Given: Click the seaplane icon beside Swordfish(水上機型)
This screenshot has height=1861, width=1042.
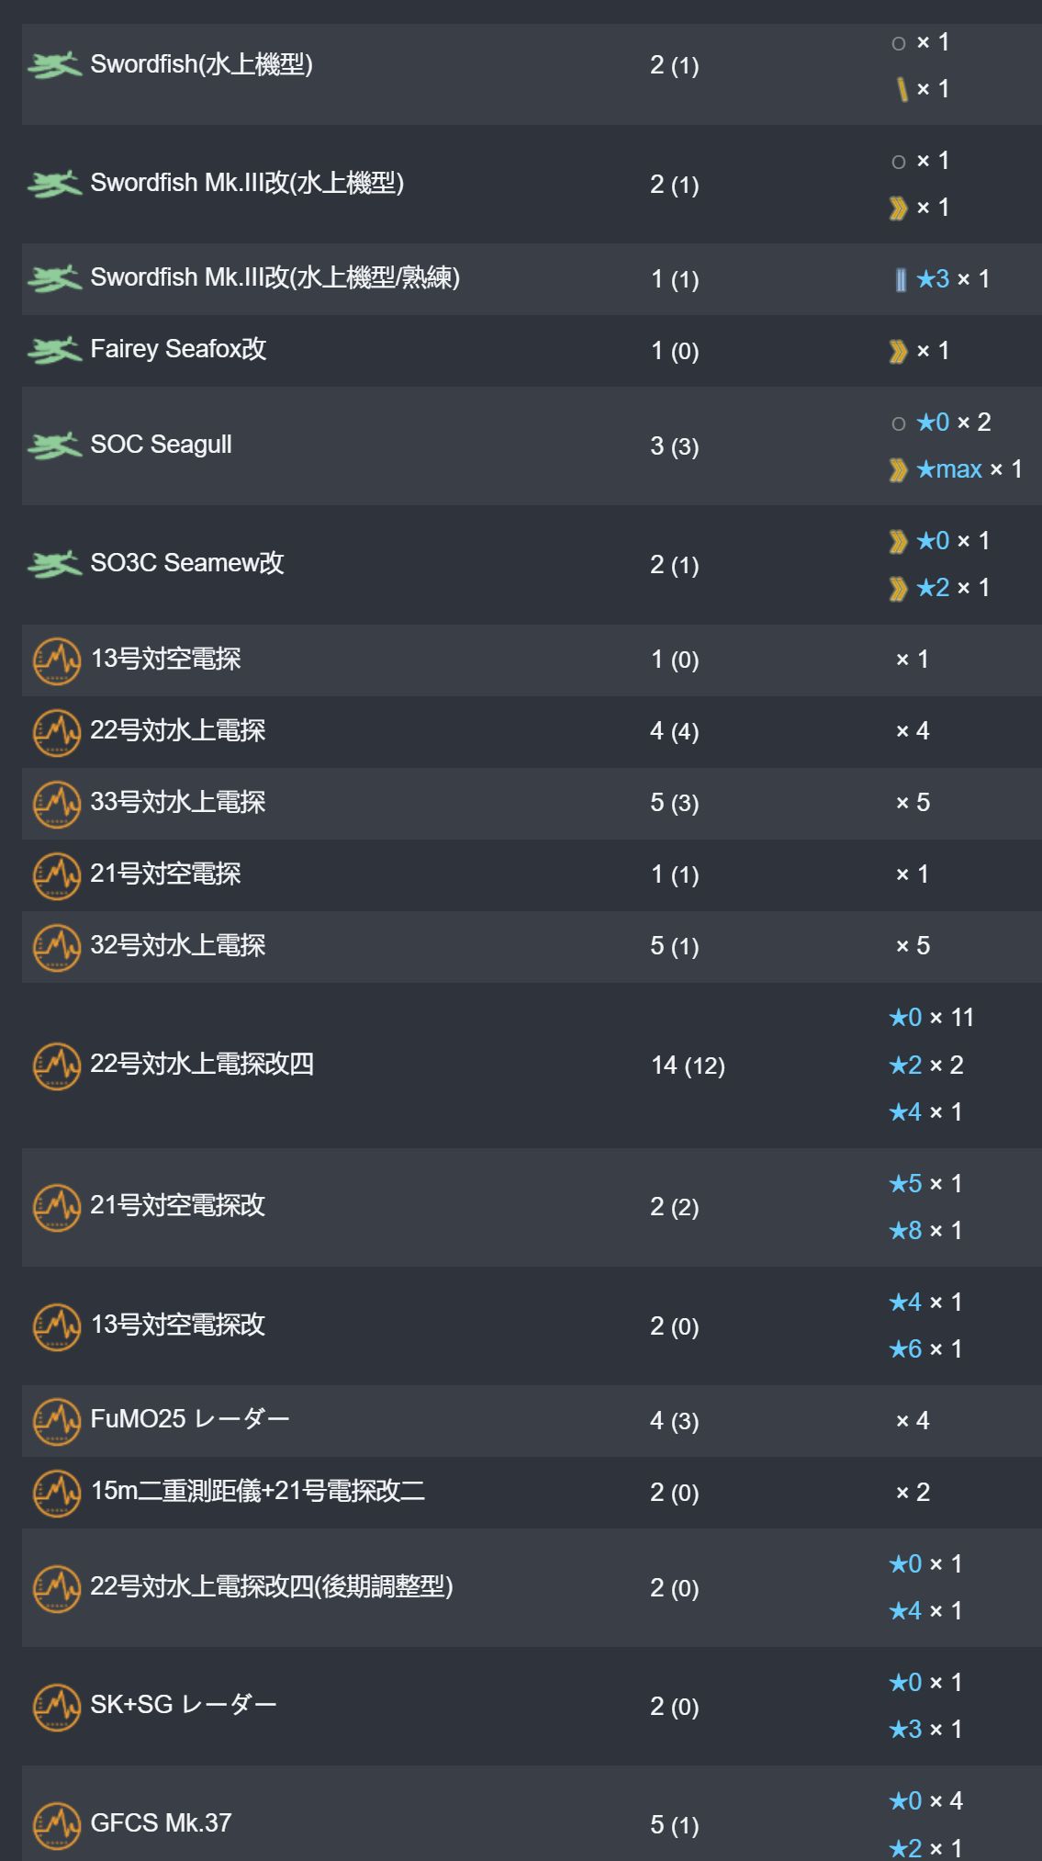Looking at the screenshot, I should coord(54,65).
